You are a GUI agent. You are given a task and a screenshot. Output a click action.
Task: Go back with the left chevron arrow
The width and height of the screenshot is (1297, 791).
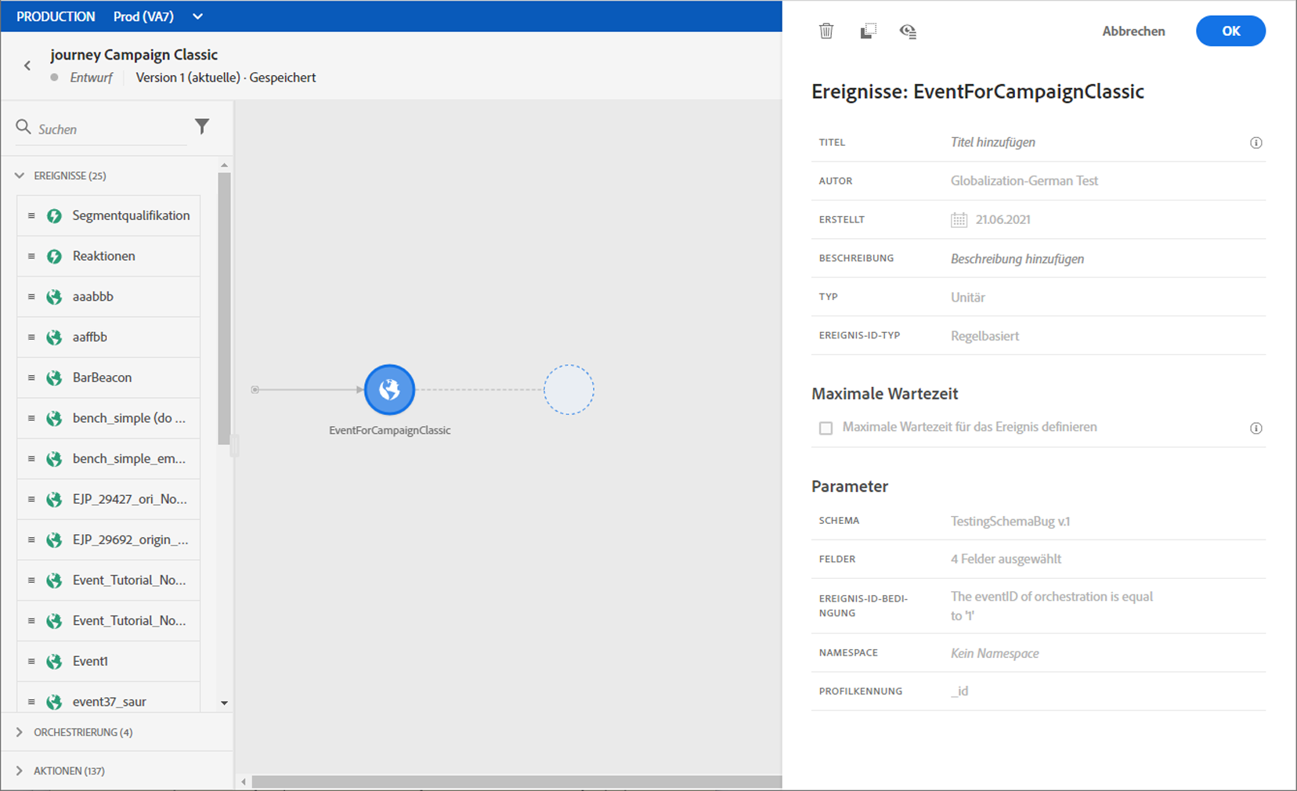coord(27,66)
